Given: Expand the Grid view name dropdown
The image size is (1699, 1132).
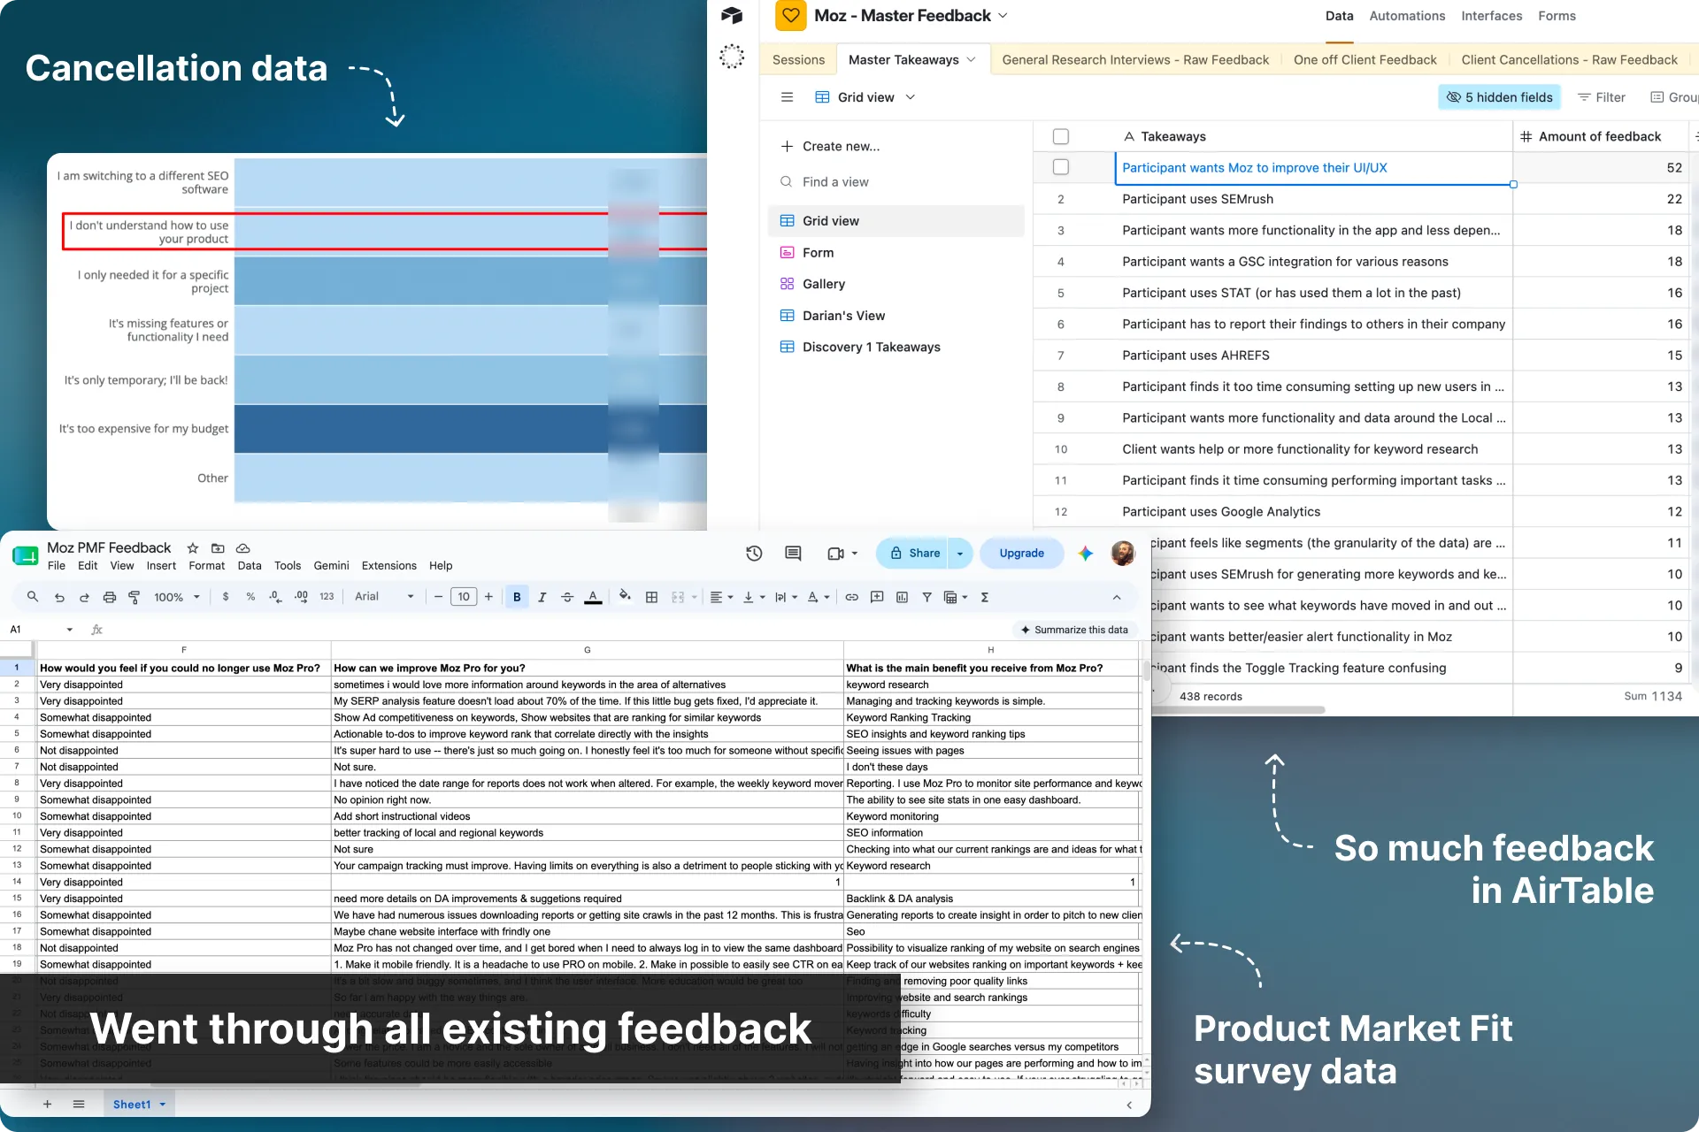Looking at the screenshot, I should [910, 97].
